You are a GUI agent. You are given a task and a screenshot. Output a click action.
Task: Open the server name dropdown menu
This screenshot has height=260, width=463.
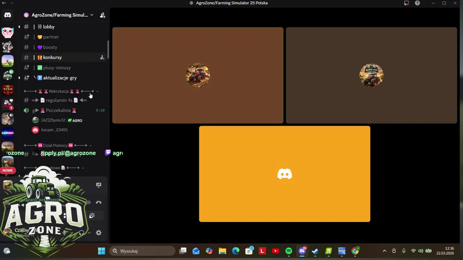(92, 15)
